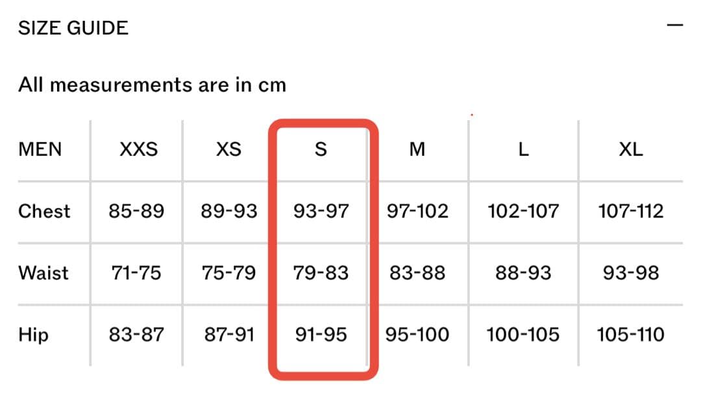Select the L size column header
Image resolution: width=701 pixels, height=401 pixels.
[523, 150]
